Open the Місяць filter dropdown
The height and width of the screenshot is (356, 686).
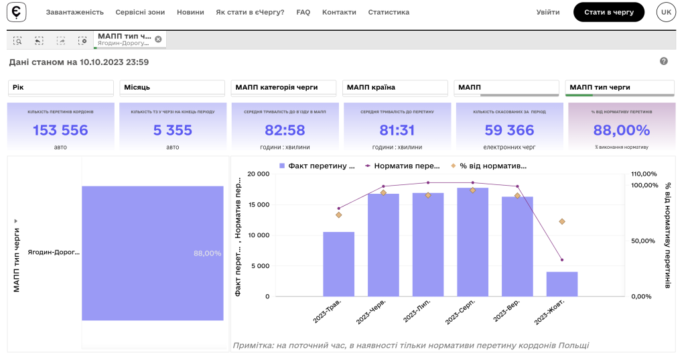pyautogui.click(x=172, y=88)
